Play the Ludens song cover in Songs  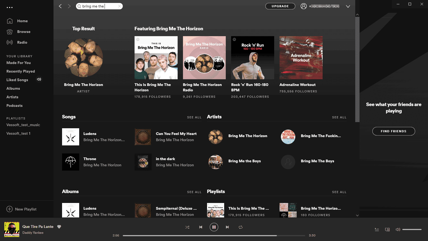point(71,137)
